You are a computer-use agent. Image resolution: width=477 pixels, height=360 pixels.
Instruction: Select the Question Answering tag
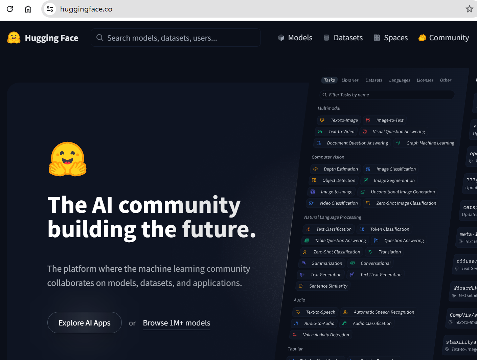[399, 241]
